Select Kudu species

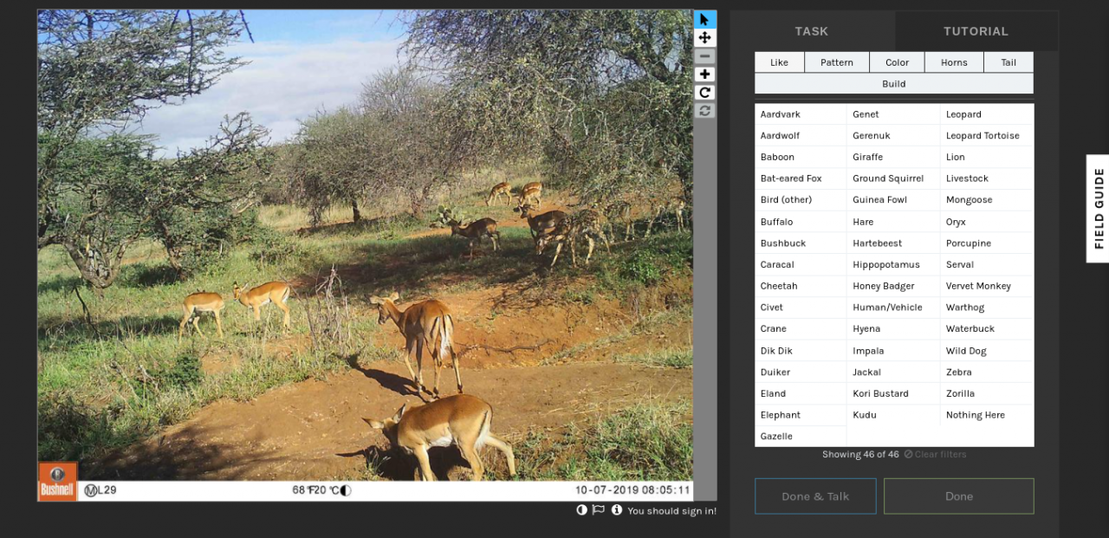tap(893, 415)
